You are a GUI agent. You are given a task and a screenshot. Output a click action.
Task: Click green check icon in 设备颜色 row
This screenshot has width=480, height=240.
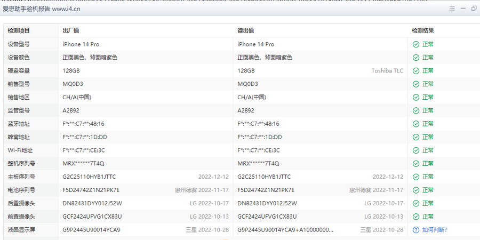415,57
